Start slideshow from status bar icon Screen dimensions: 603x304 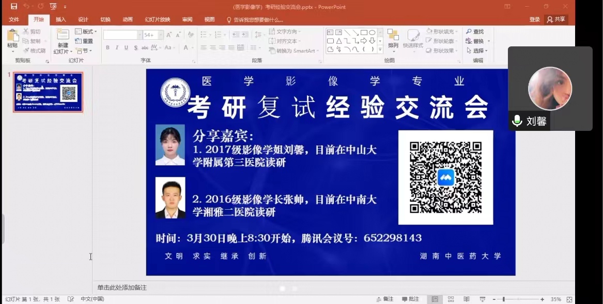pyautogui.click(x=483, y=299)
